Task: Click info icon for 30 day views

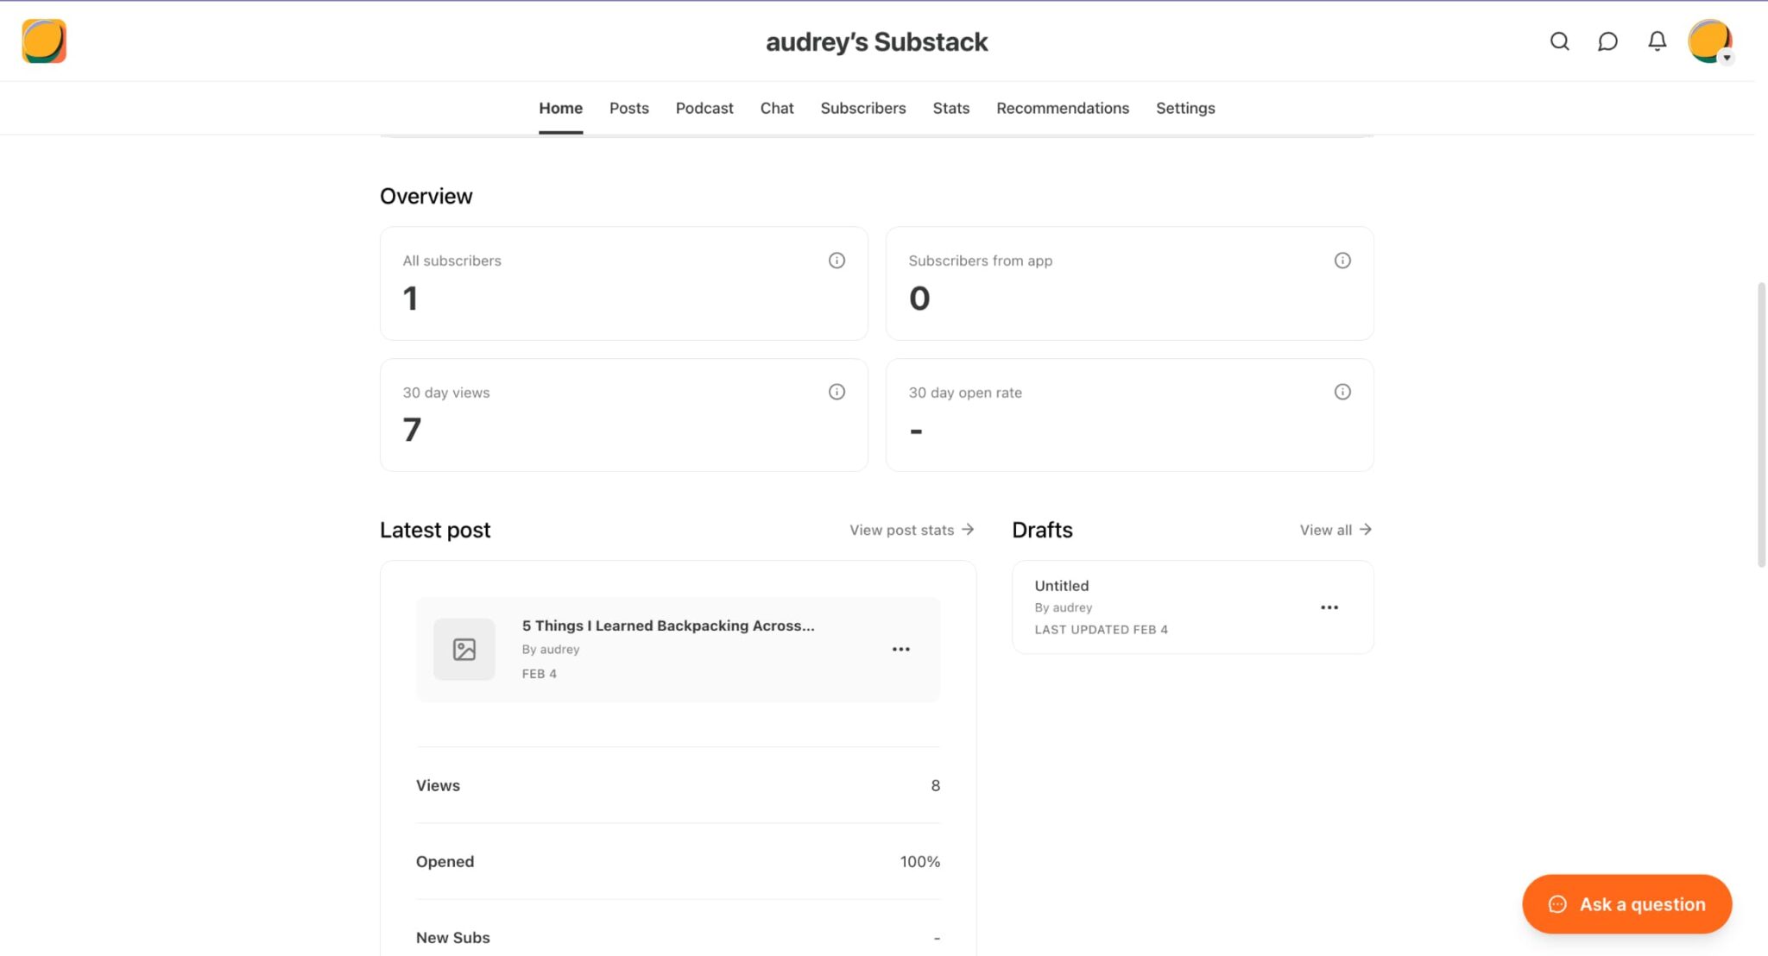Action: point(837,392)
